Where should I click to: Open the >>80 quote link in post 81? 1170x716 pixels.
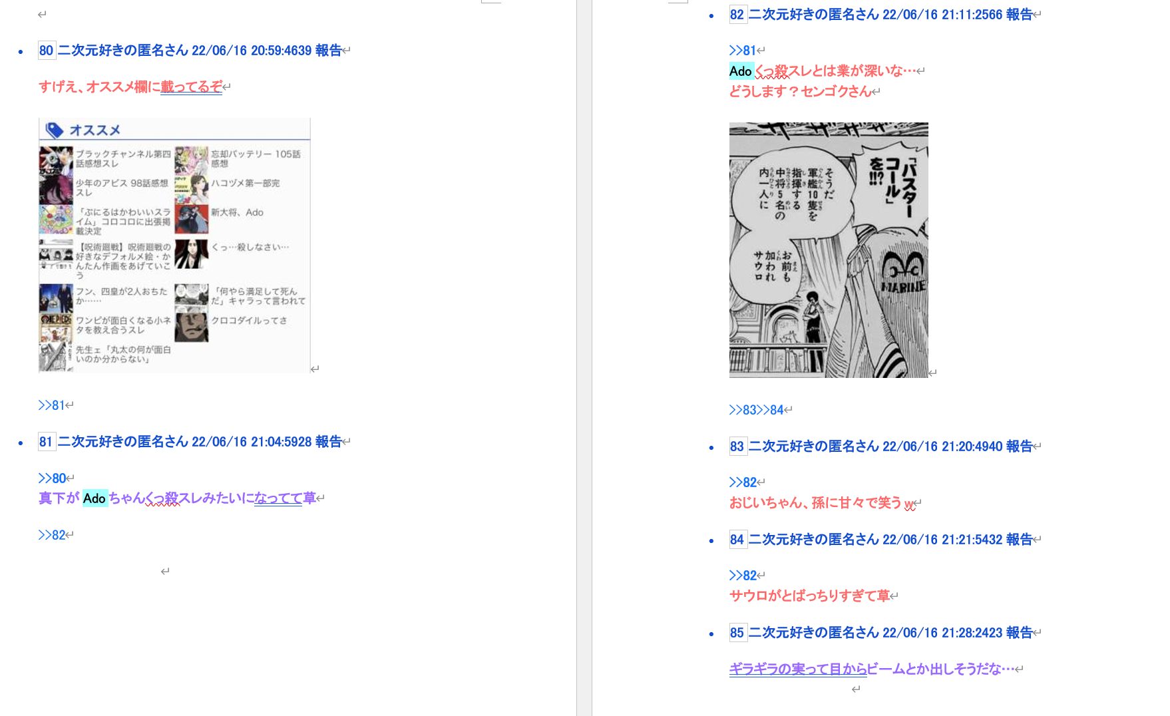(53, 478)
